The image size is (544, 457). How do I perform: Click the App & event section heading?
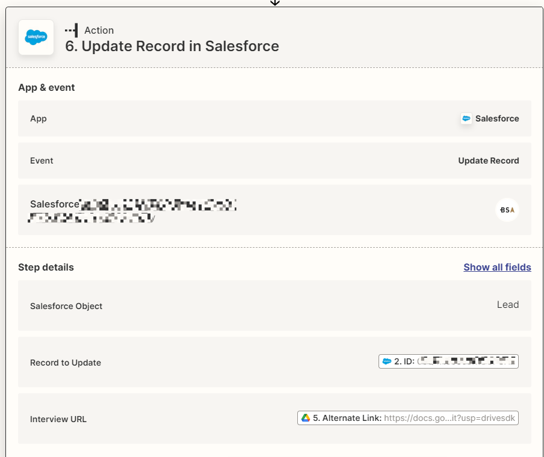tap(46, 87)
